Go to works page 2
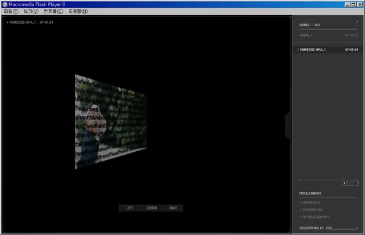 pos(350,183)
